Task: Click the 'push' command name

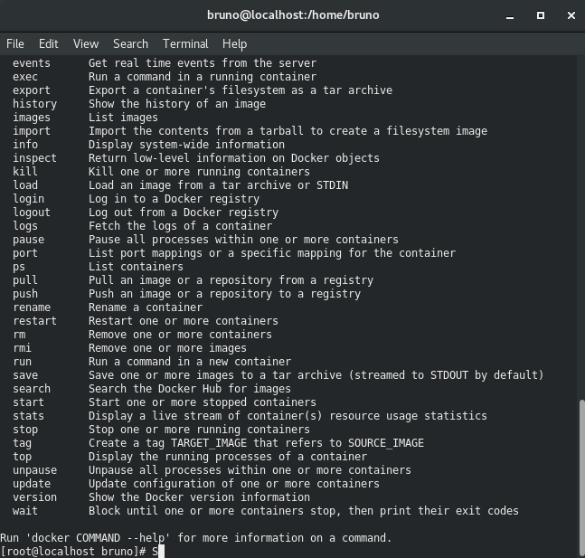Action: coord(25,294)
